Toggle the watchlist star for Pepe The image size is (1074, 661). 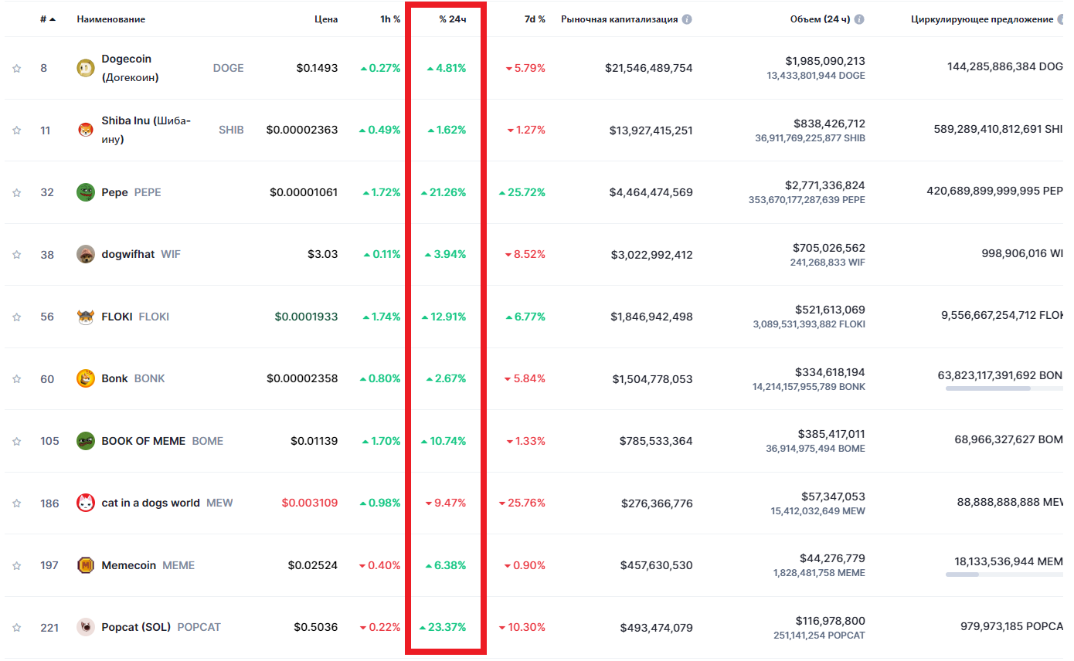[x=17, y=192]
